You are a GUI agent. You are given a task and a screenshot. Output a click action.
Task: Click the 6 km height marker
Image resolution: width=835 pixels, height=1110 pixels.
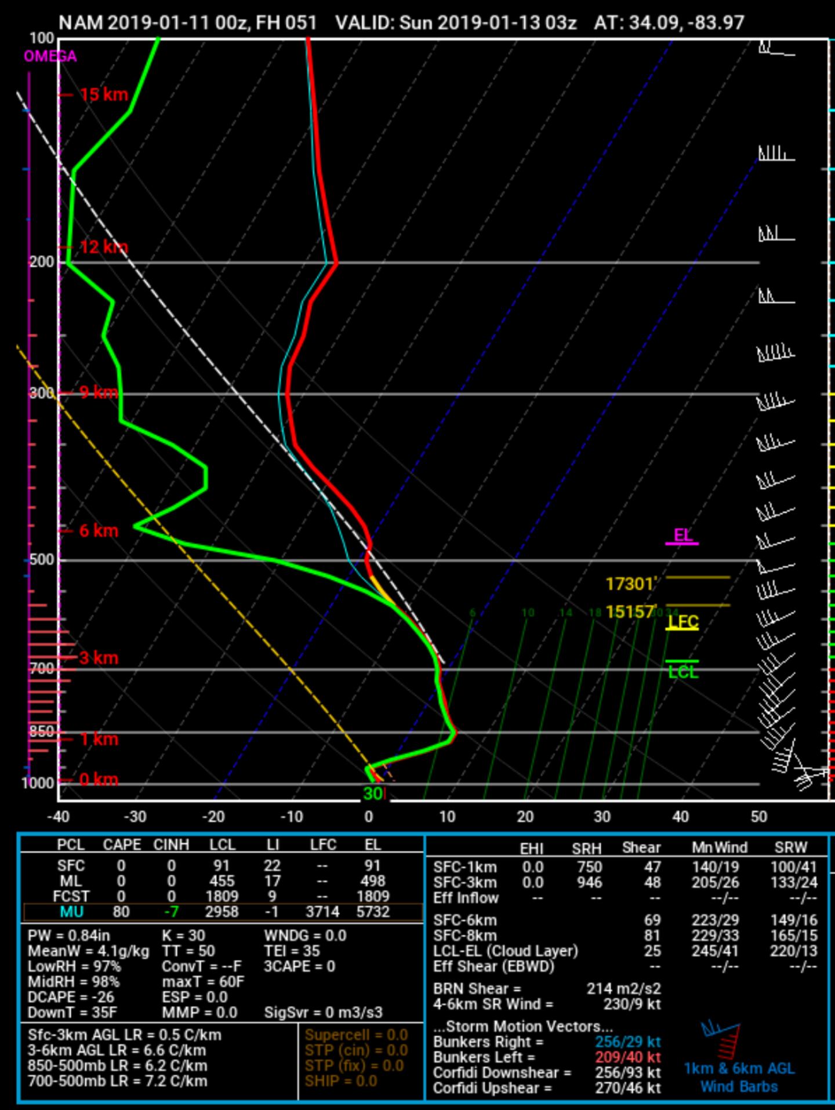(x=97, y=530)
